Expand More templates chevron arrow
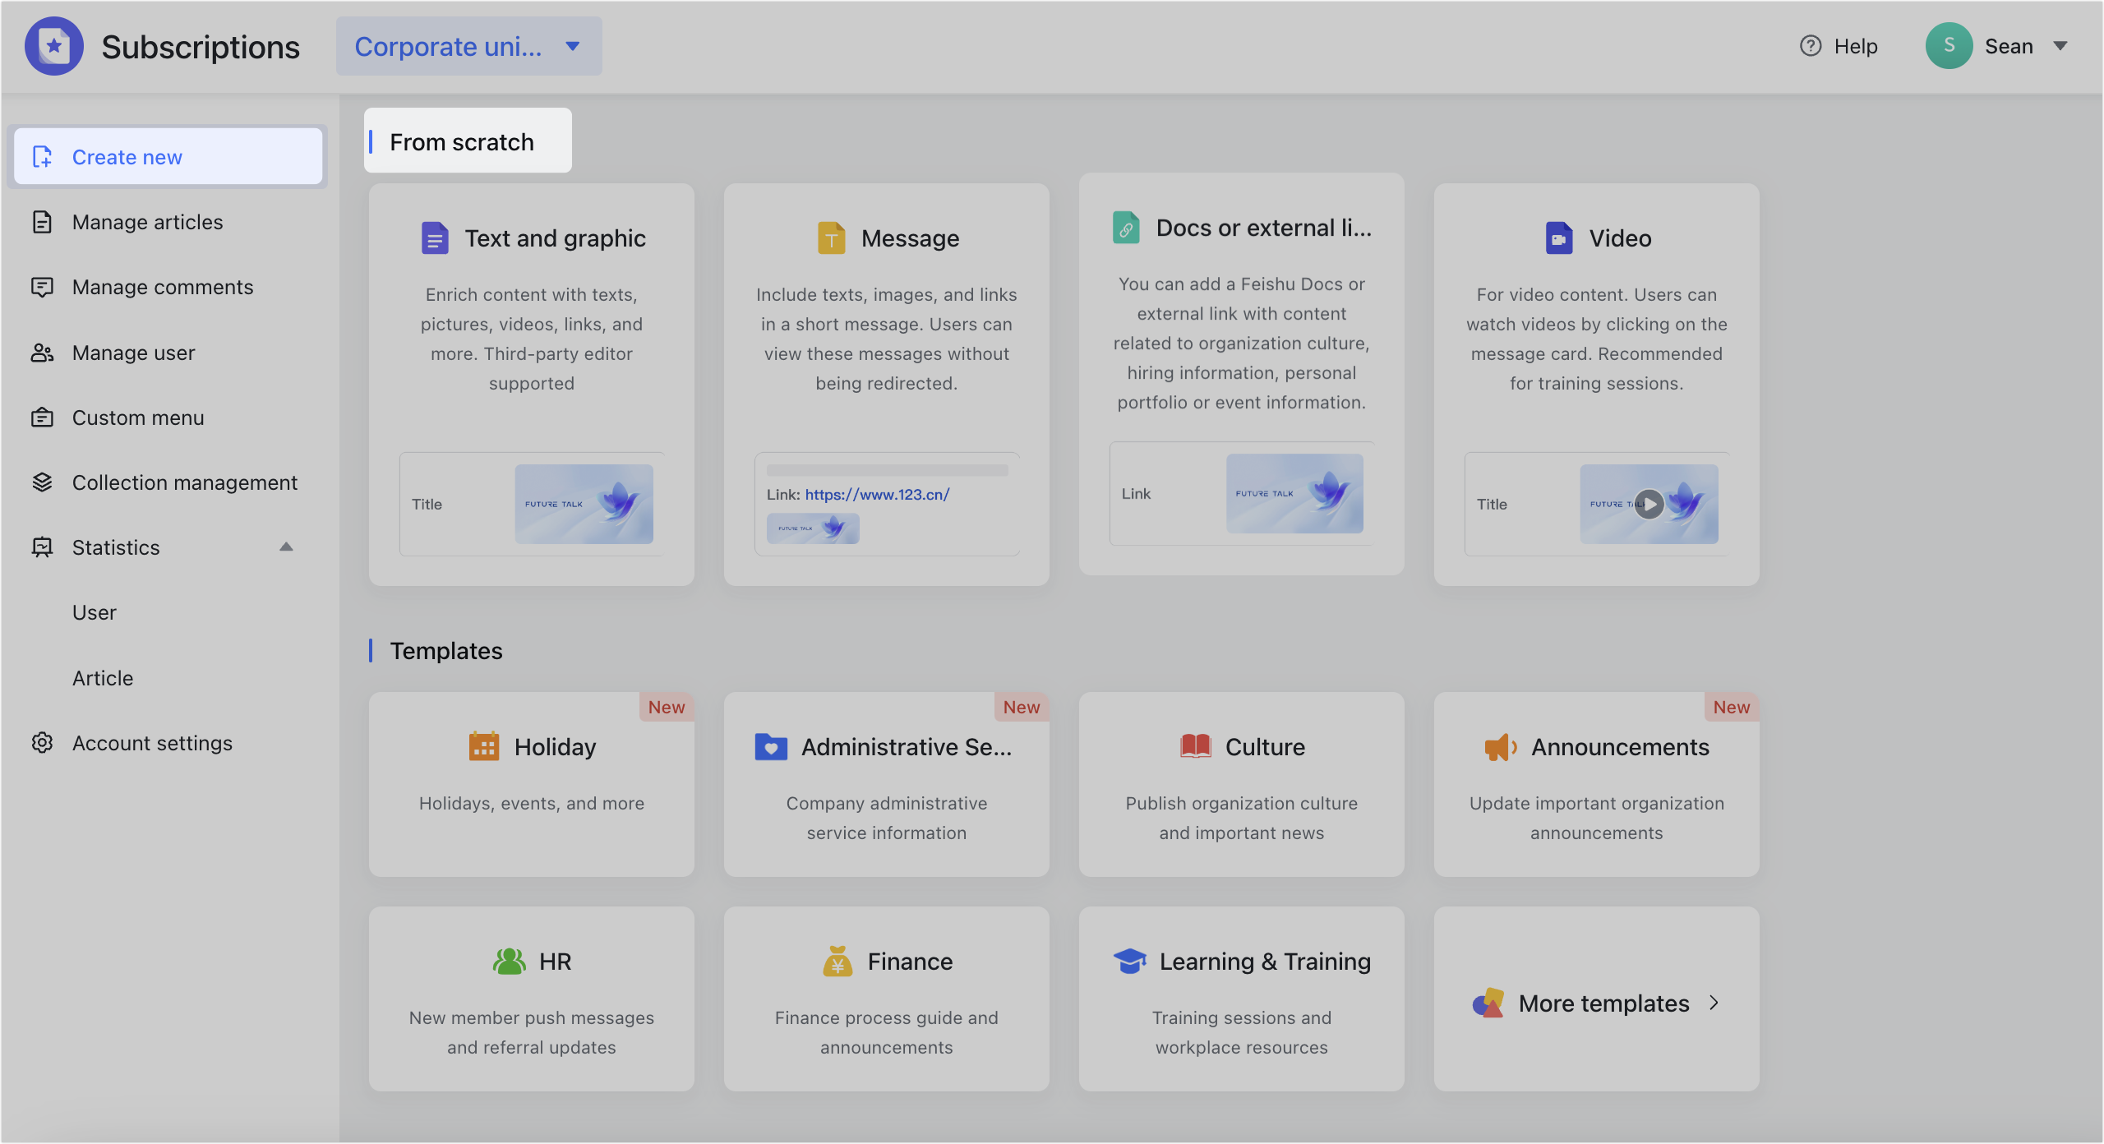The height and width of the screenshot is (1144, 2104). 1714,1003
